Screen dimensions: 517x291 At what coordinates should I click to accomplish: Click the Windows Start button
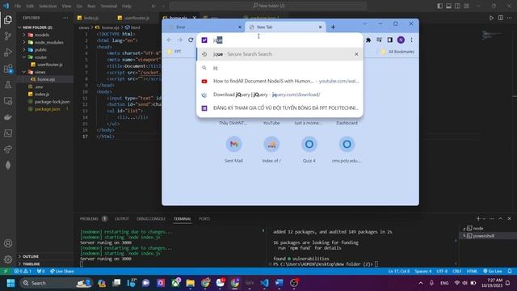pyautogui.click(x=11, y=283)
